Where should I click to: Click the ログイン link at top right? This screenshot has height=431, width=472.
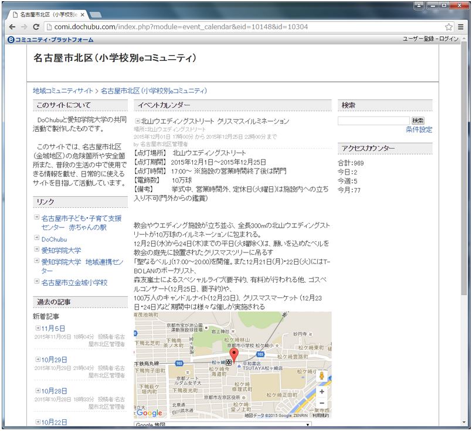[x=449, y=39]
